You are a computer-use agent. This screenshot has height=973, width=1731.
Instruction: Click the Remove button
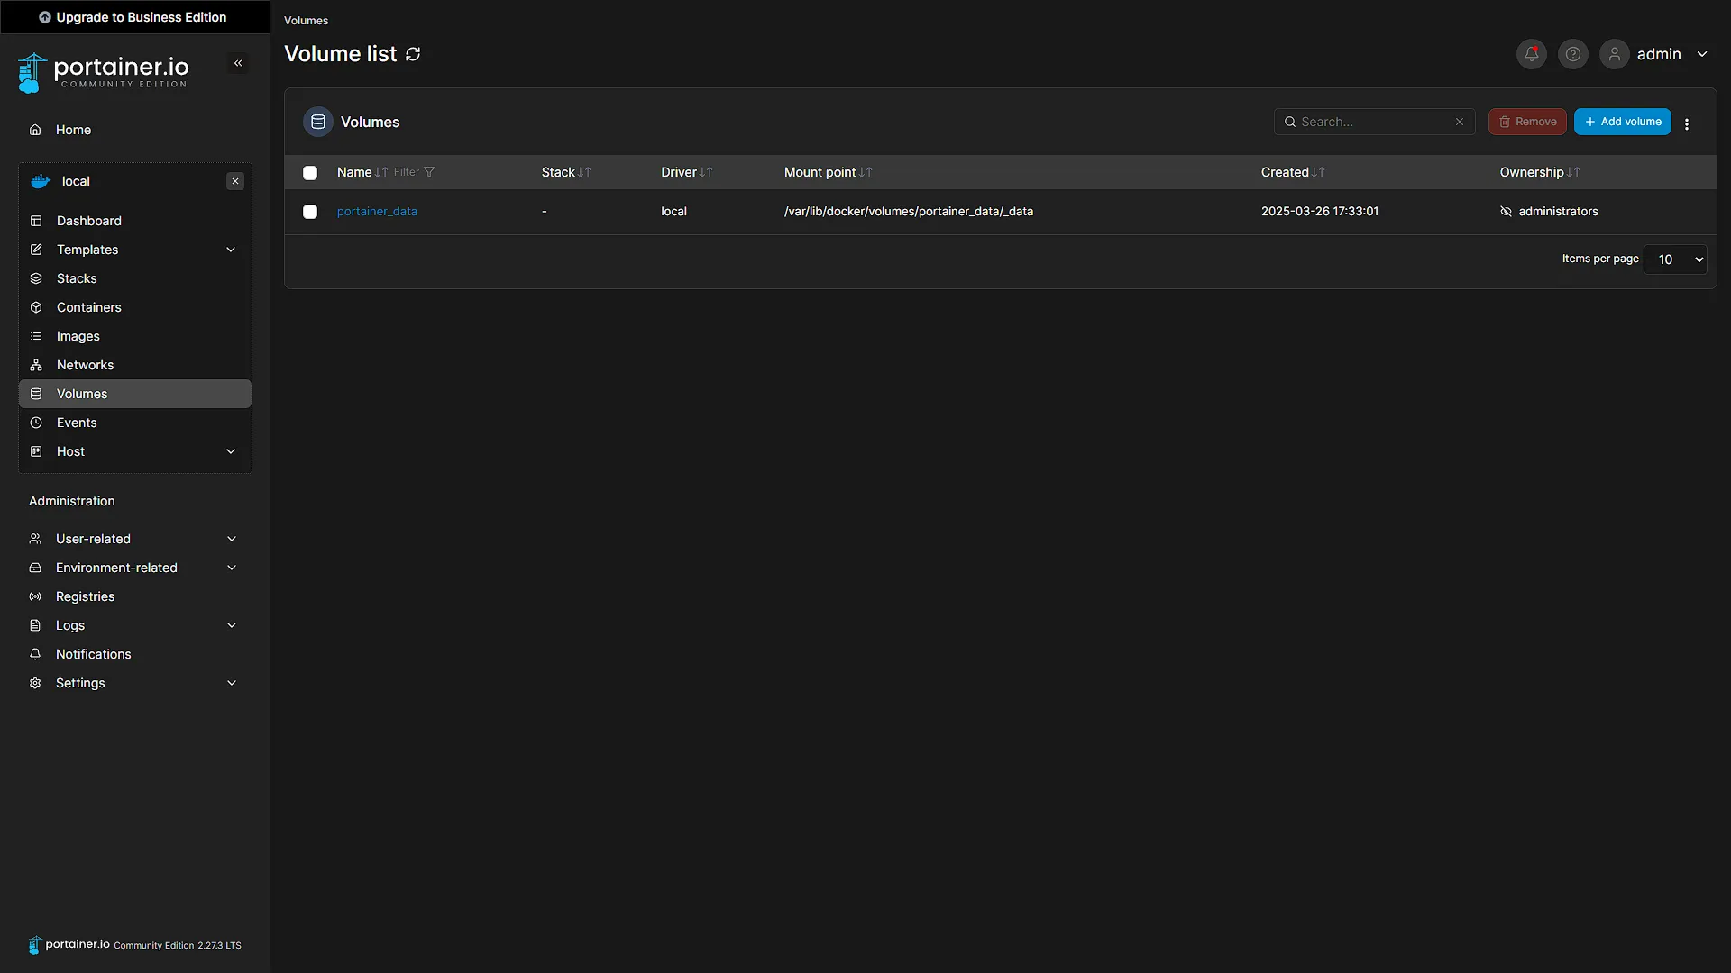[x=1527, y=122]
